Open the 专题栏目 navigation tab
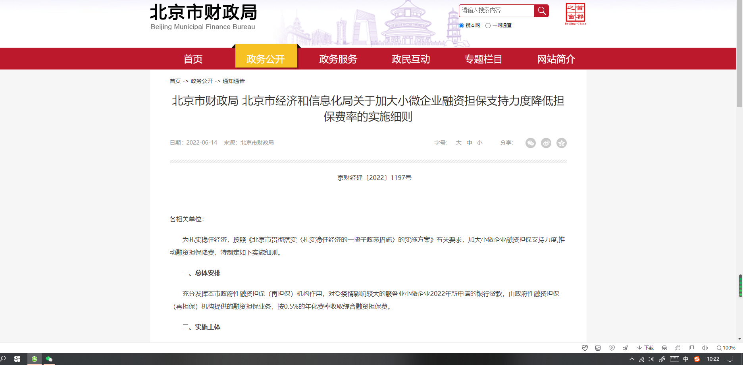The width and height of the screenshot is (743, 365). [x=483, y=59]
